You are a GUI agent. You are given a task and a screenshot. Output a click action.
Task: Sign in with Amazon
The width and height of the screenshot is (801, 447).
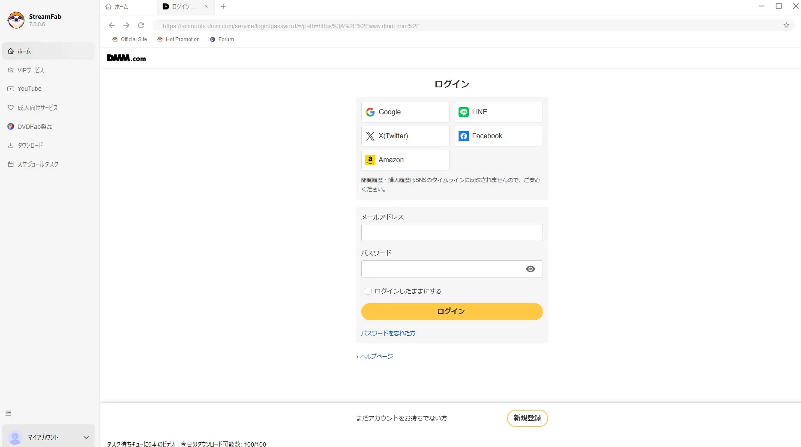tap(405, 160)
